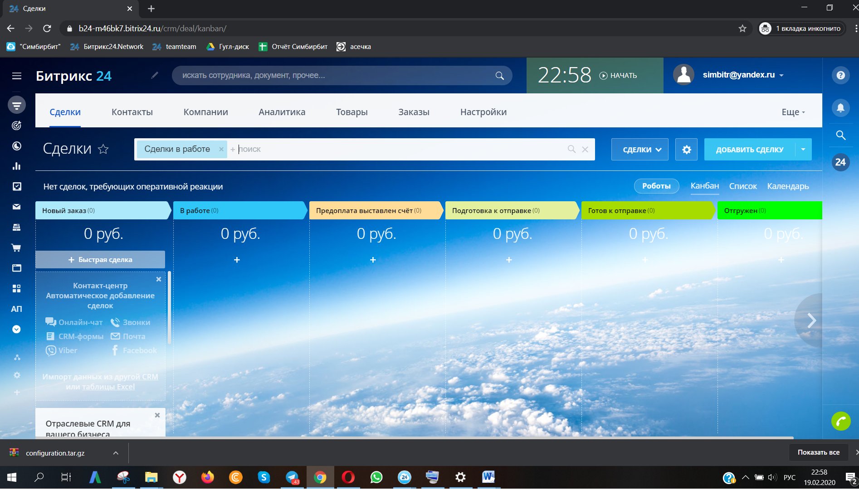The width and height of the screenshot is (859, 490).
Task: Open the РУС language switcher
Action: 790,477
